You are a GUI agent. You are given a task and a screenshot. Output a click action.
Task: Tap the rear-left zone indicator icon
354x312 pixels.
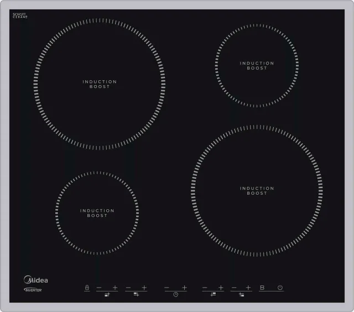(136, 294)
